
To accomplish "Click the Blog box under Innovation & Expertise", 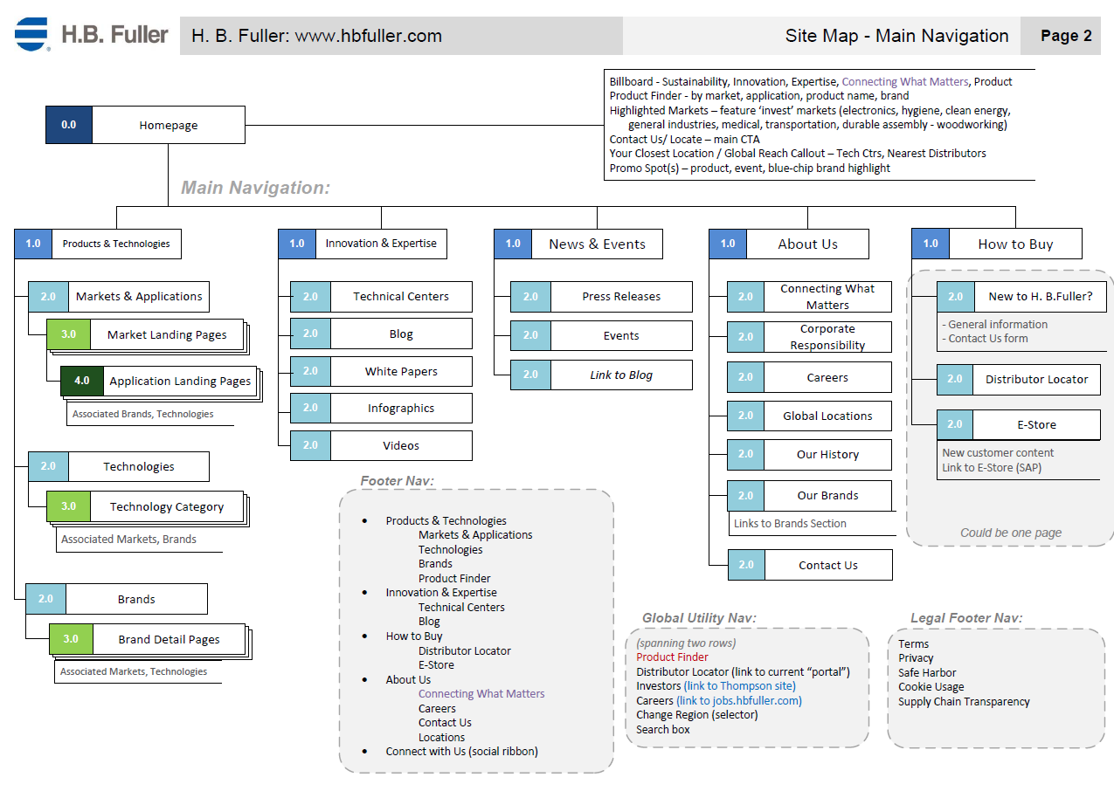I will pos(381,334).
